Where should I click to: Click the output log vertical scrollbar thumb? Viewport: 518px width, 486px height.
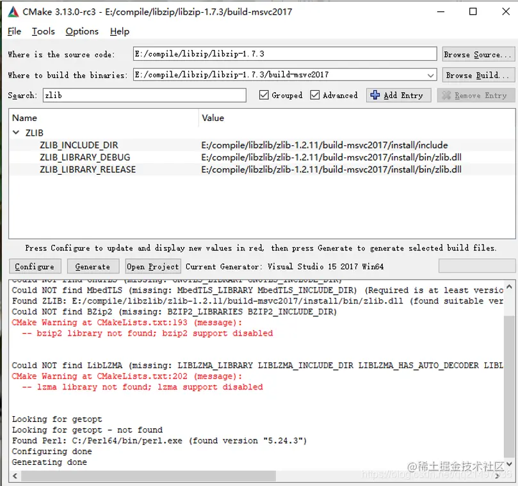(x=509, y=386)
